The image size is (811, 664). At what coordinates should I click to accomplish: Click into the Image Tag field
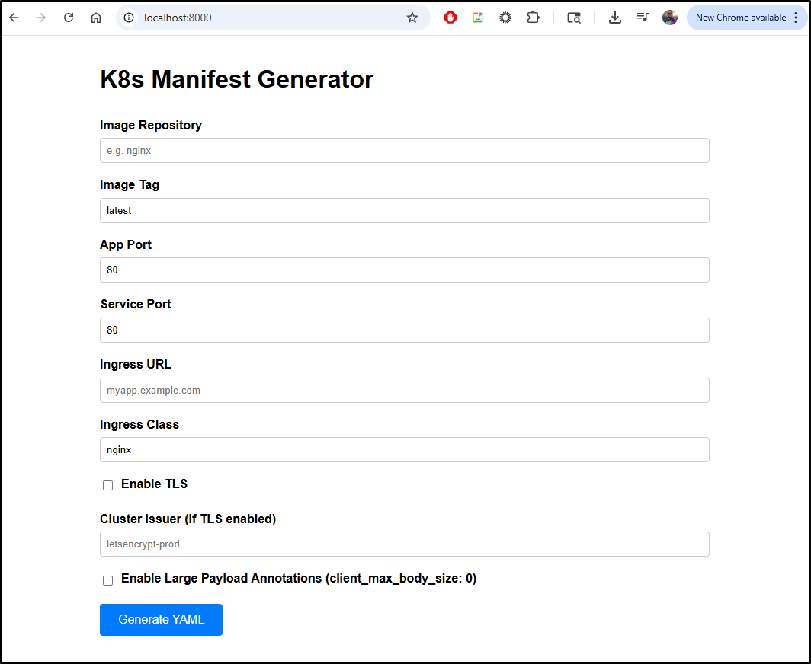[404, 211]
